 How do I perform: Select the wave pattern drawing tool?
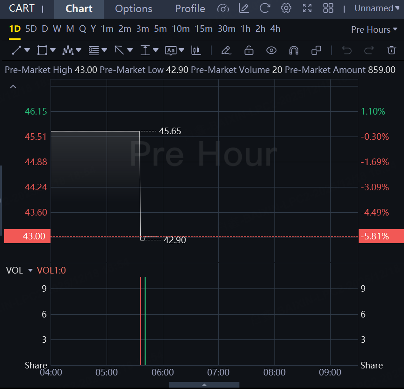68,50
